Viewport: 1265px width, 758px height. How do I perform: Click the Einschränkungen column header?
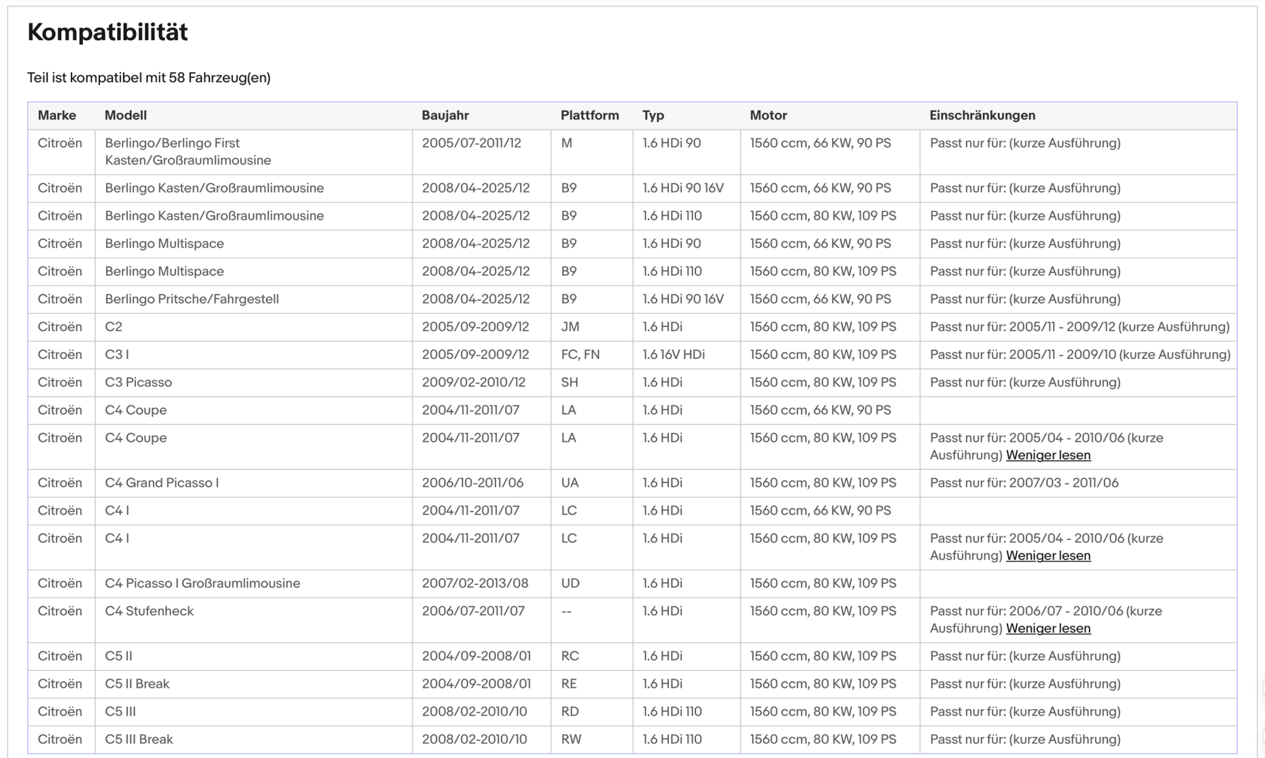[982, 116]
